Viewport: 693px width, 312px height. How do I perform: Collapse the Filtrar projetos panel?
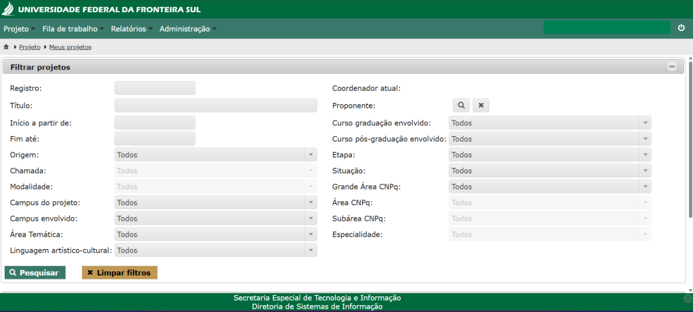tap(672, 67)
